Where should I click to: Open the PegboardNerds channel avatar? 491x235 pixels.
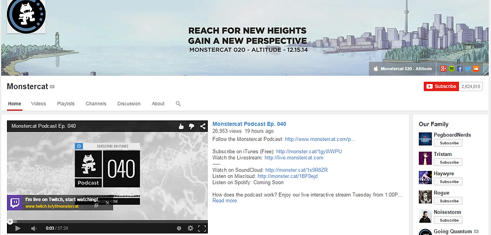tap(425, 139)
